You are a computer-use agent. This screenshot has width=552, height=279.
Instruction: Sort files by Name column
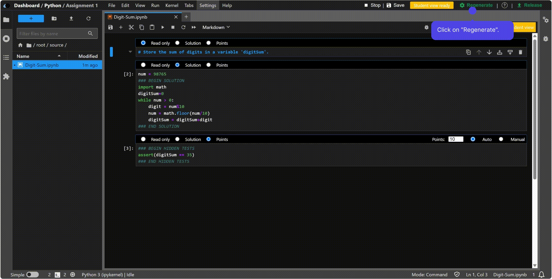point(23,56)
